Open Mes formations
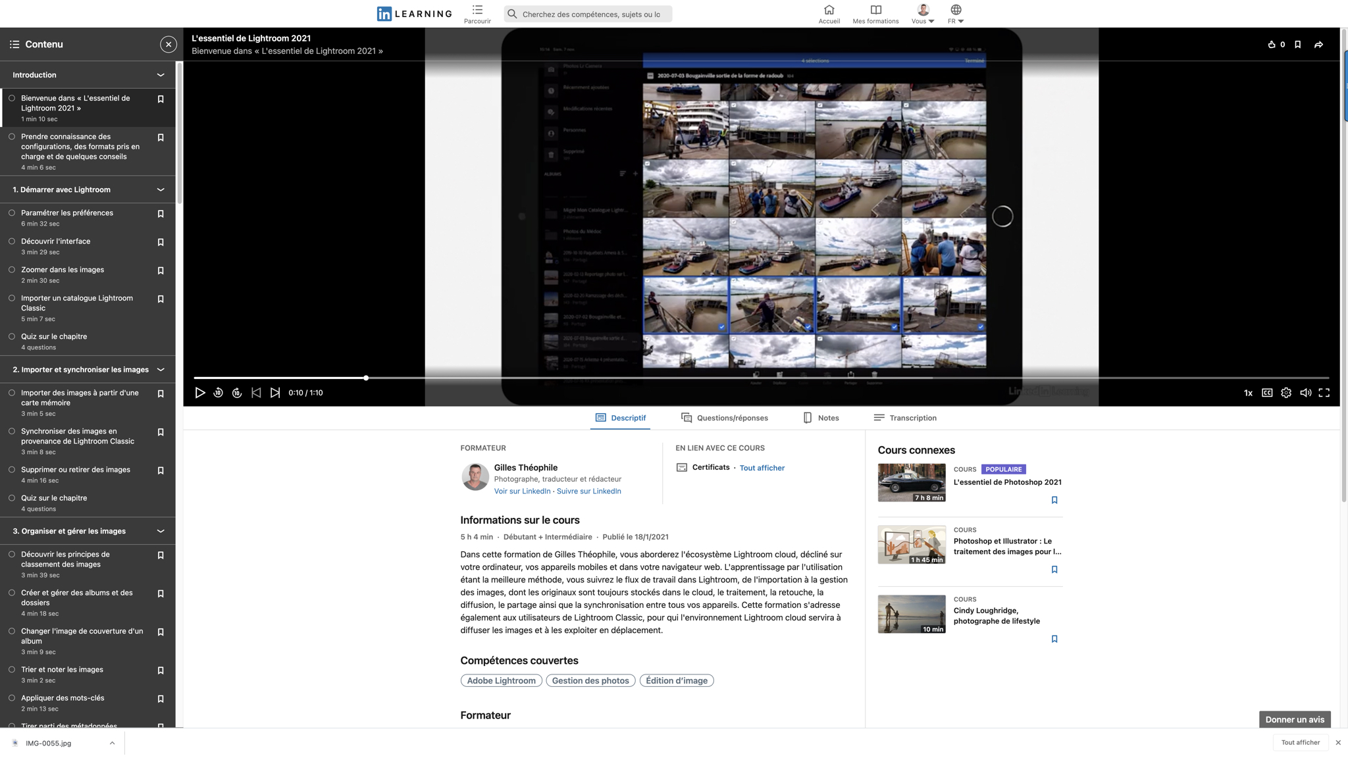The width and height of the screenshot is (1348, 758). (875, 14)
